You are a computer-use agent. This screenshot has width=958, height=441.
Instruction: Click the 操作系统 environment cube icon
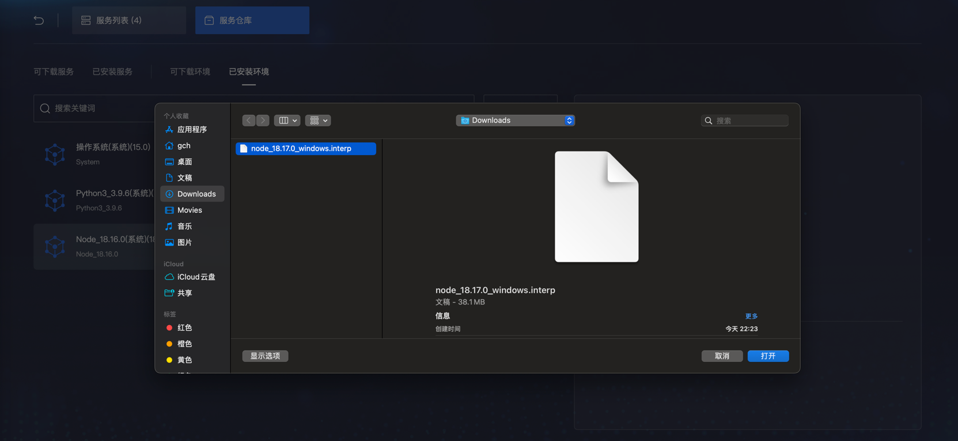(x=55, y=154)
